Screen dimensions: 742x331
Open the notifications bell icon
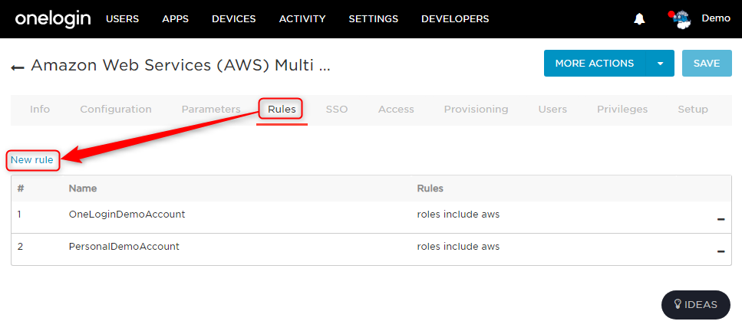[x=639, y=19]
